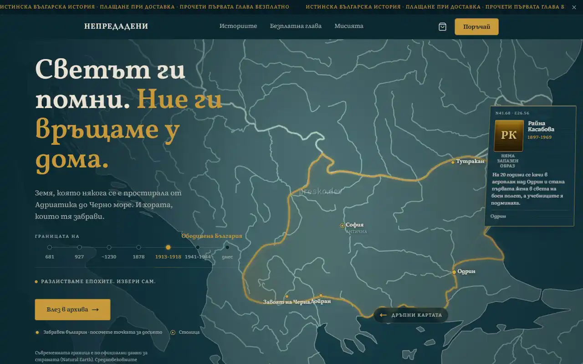
Task: Click the Одрин label in the info card
Action: pyautogui.click(x=498, y=216)
